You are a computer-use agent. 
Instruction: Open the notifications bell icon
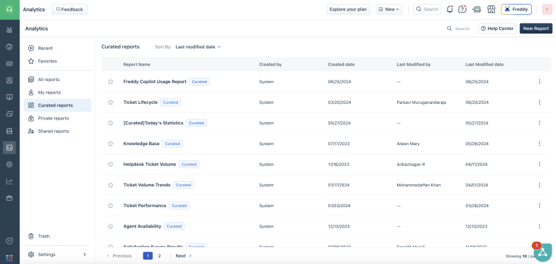(449, 10)
